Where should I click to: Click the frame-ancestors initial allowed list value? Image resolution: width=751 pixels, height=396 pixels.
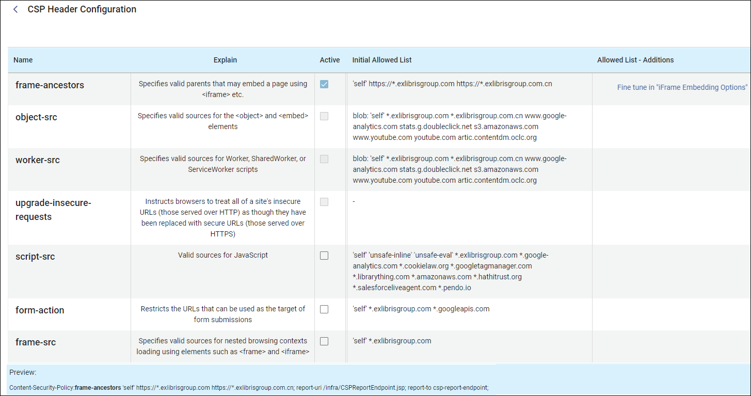point(452,83)
